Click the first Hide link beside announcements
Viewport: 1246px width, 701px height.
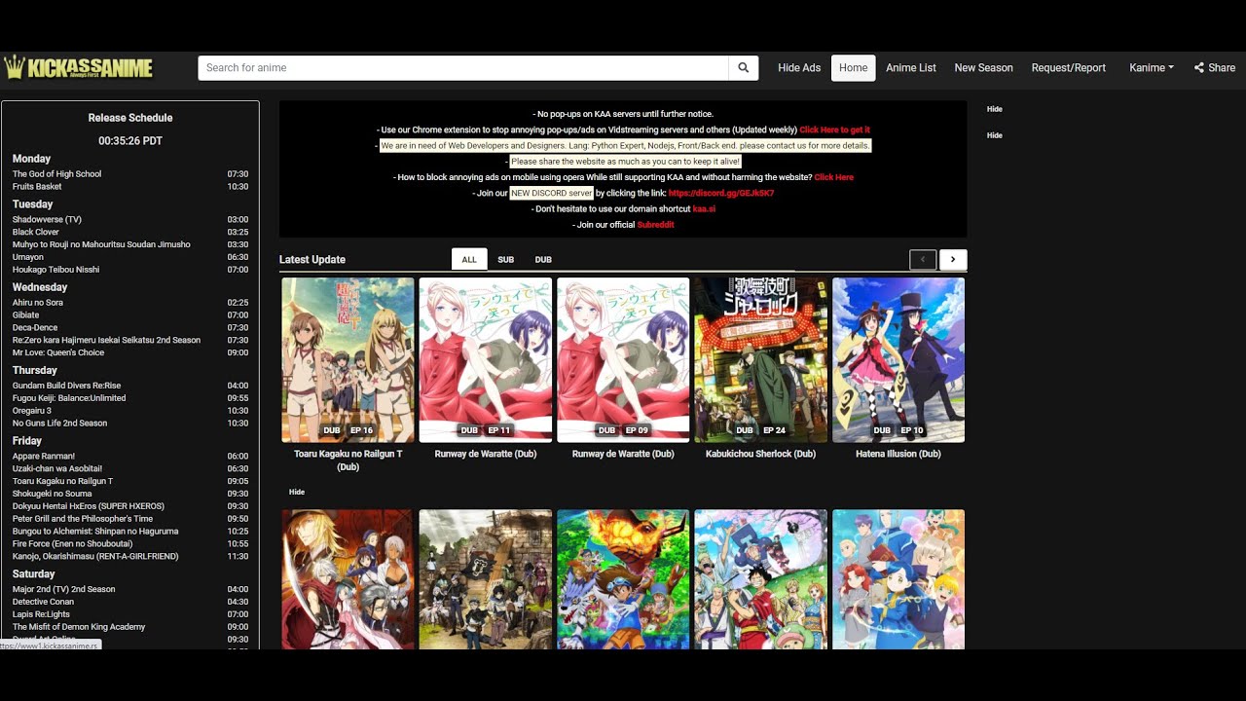(x=994, y=109)
